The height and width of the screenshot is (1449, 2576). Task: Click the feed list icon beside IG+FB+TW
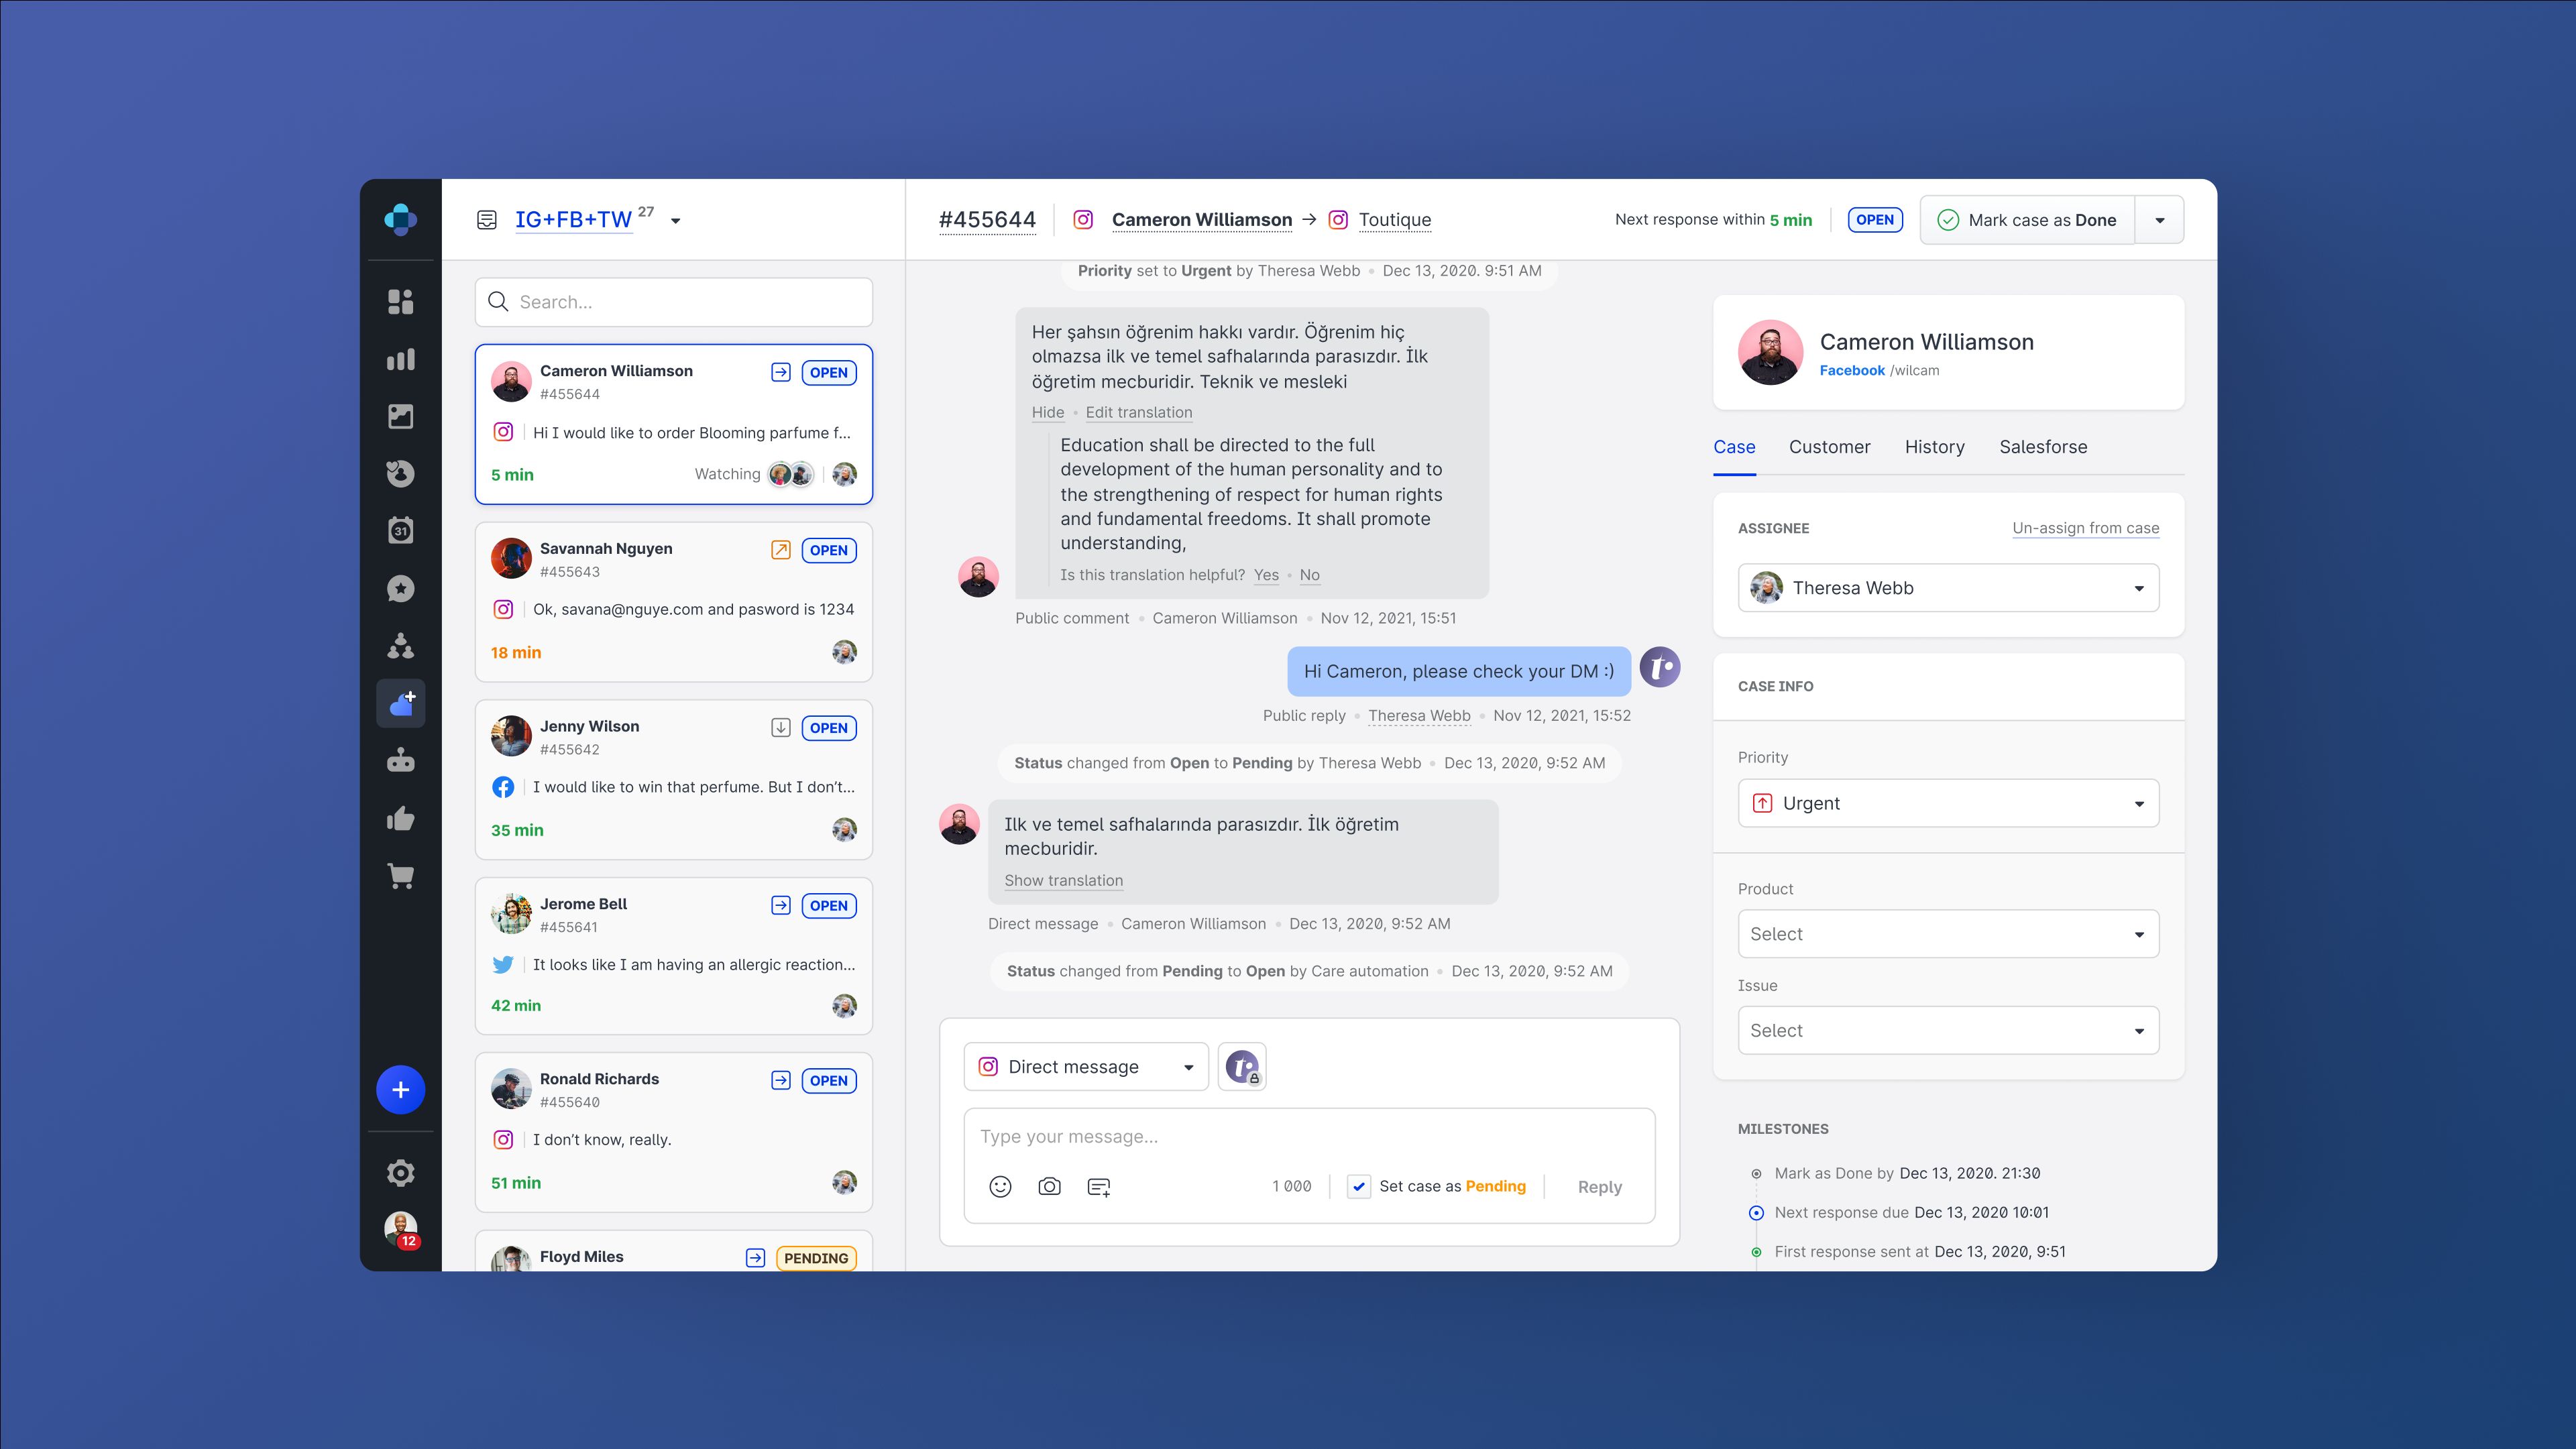pyautogui.click(x=487, y=220)
